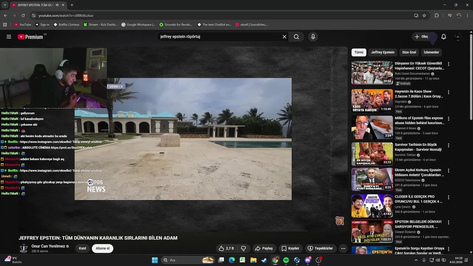Like the video with thumbs up
Viewport: 473px width, 266px height.
[x=226, y=248]
